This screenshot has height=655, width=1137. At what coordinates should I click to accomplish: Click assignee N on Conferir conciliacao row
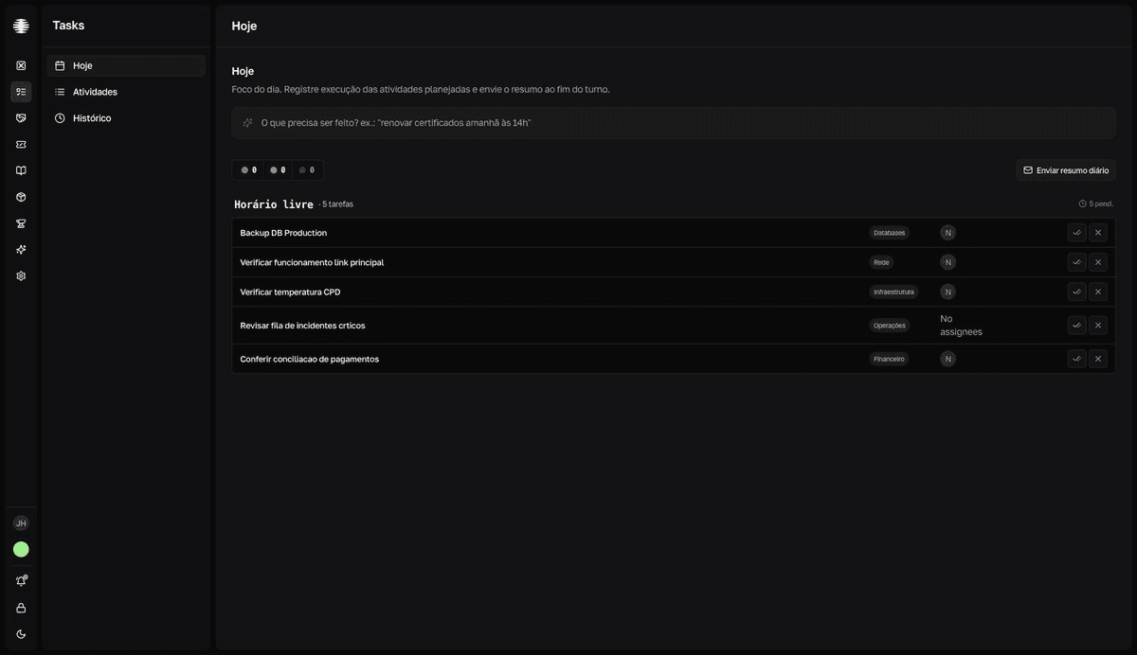pyautogui.click(x=947, y=359)
